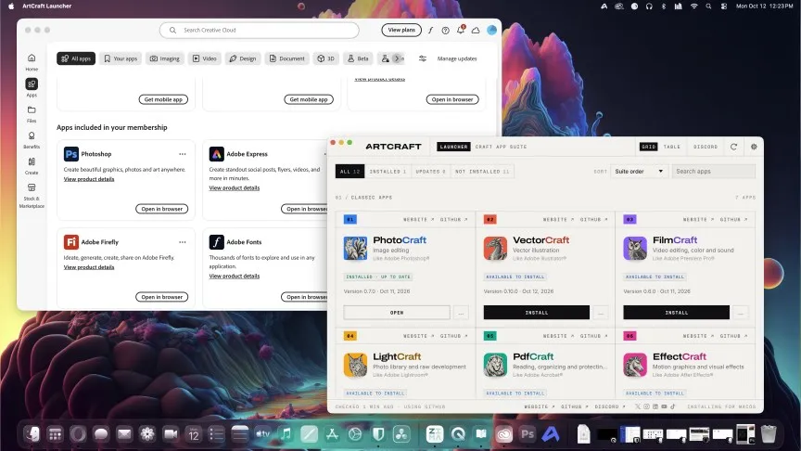Click the EffectCraft unicorn app icon
801x451 pixels.
click(x=635, y=365)
